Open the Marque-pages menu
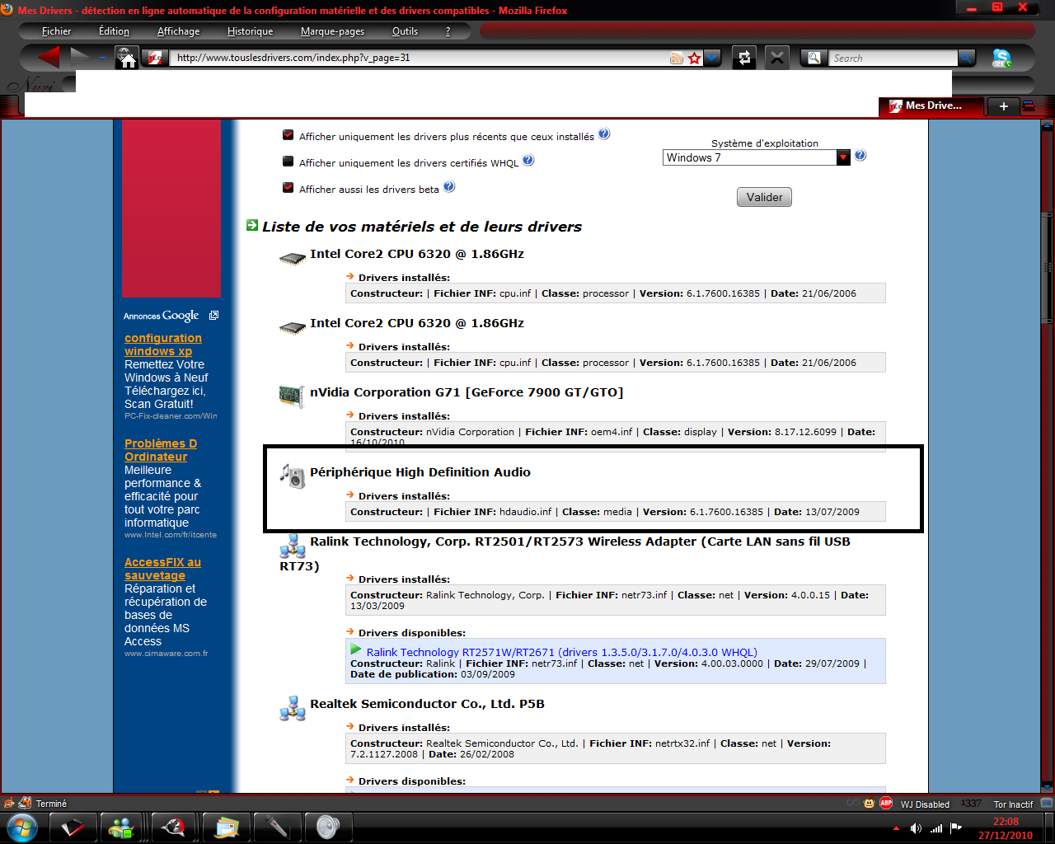1055x844 pixels. pos(332,31)
